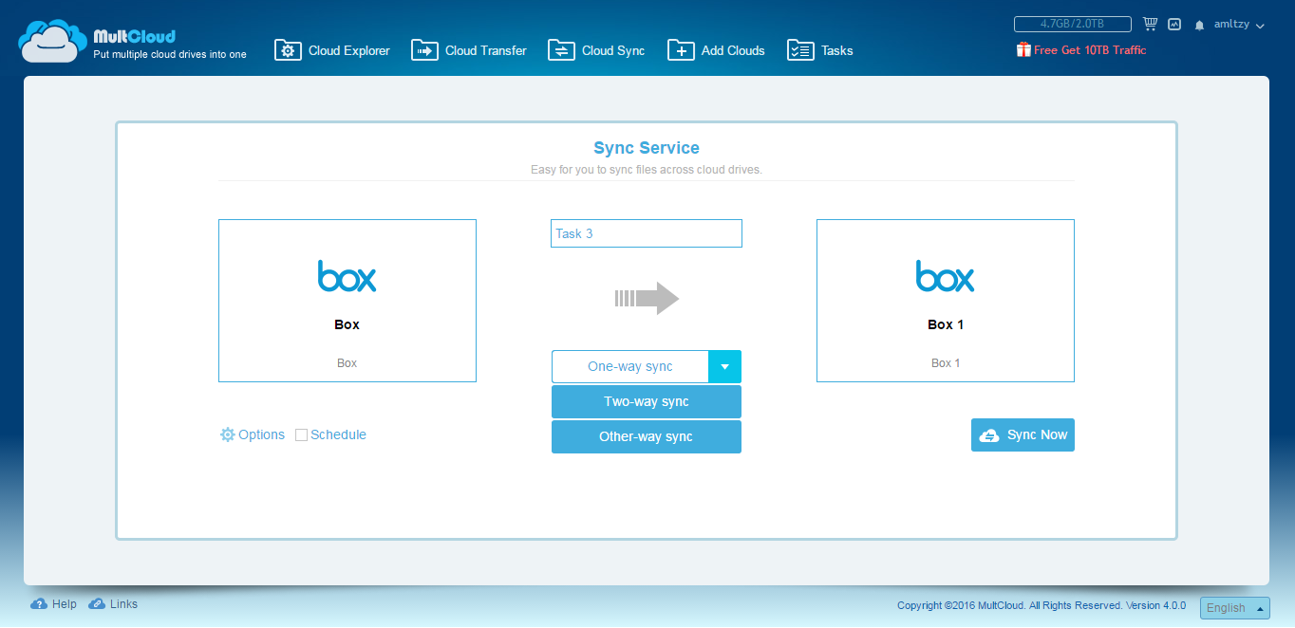Open the amltzy account menu
The image size is (1295, 628).
pos(1239,25)
